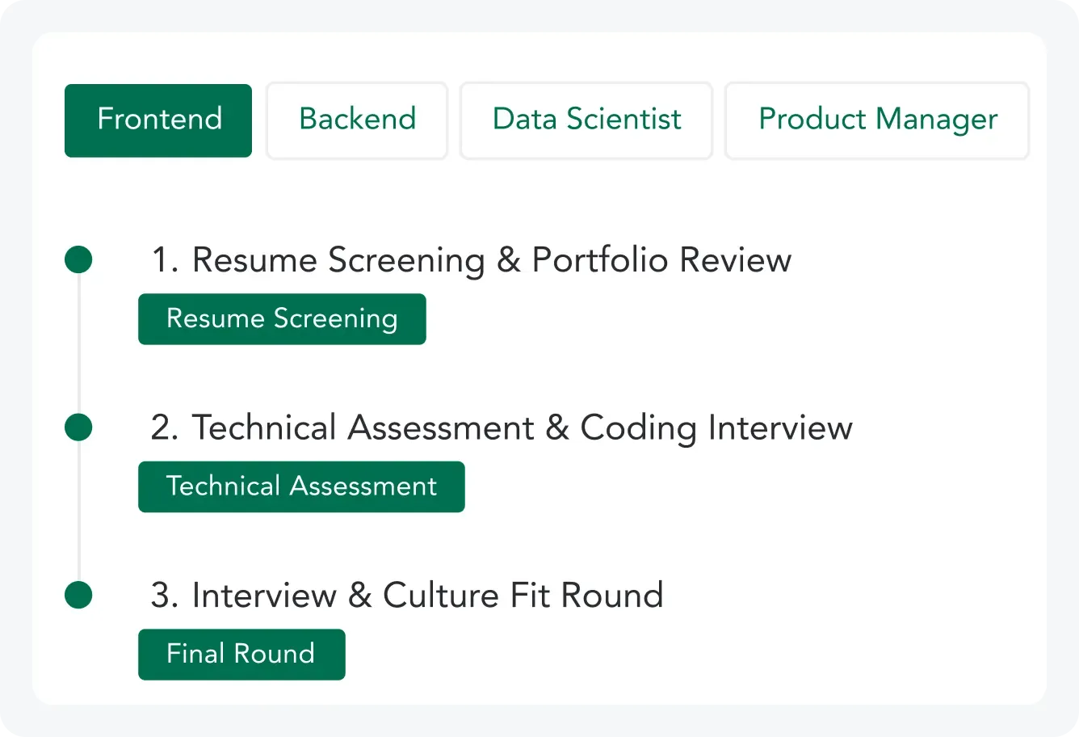Toggle selection to the Backend role
1079x737 pixels.
(357, 120)
